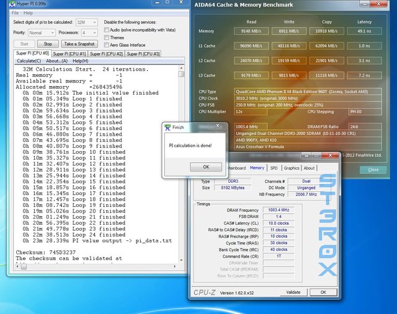Open the Graphics tab in CPU-Z

292,168
